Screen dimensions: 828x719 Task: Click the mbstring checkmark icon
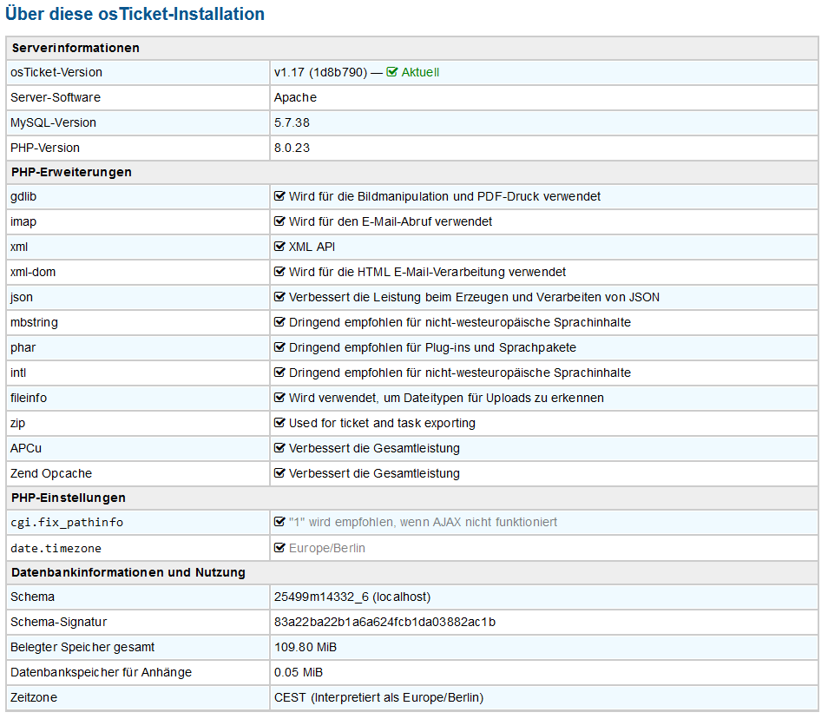click(x=279, y=322)
